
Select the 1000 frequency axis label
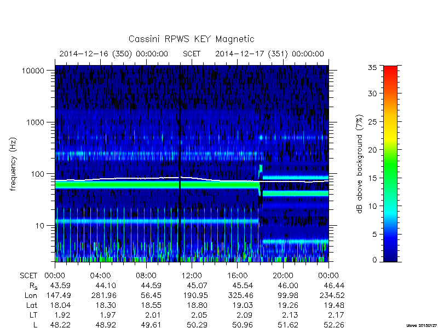36,122
